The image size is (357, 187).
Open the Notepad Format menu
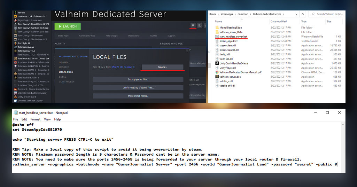(x=35, y=119)
